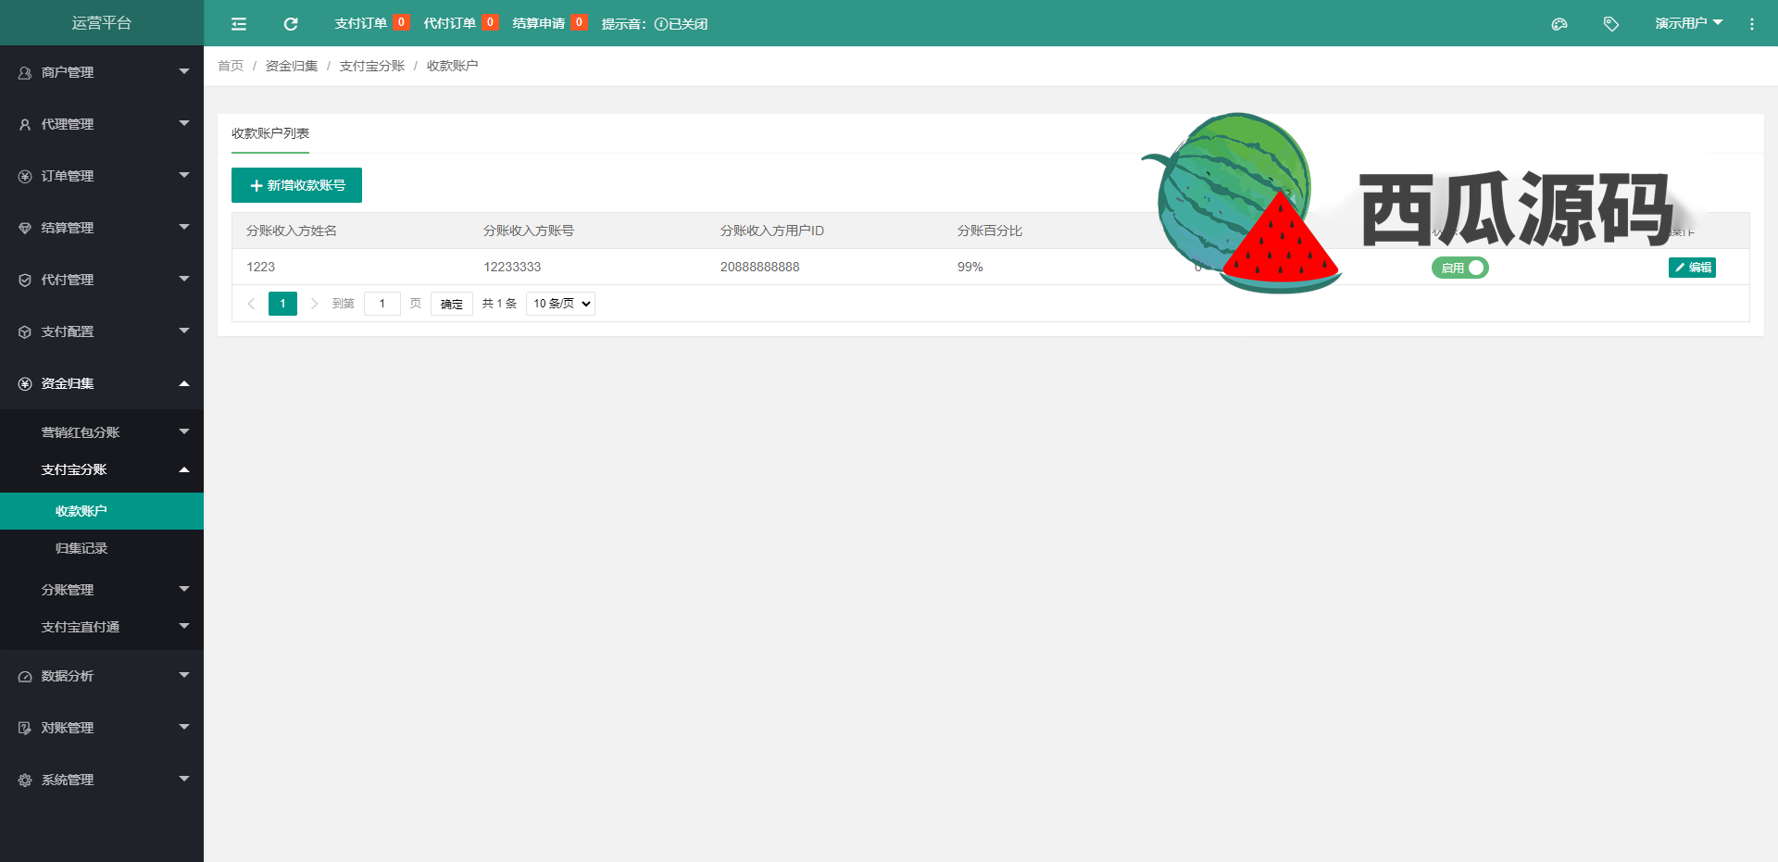
Task: Expand the 支付配置 menu arrow
Action: tap(184, 331)
